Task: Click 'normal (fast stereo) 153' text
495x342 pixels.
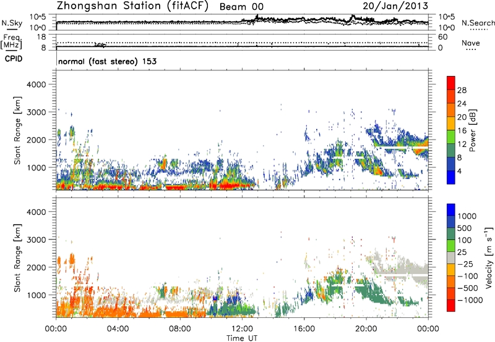Action: pos(107,61)
